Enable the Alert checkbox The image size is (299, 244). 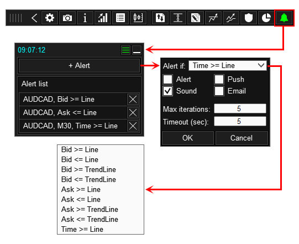pos(168,79)
